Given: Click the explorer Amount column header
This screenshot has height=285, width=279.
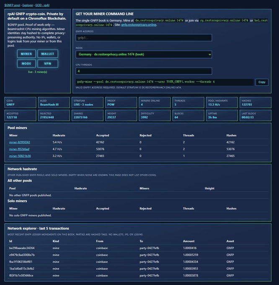Looking at the screenshot, I should coord(189,241).
